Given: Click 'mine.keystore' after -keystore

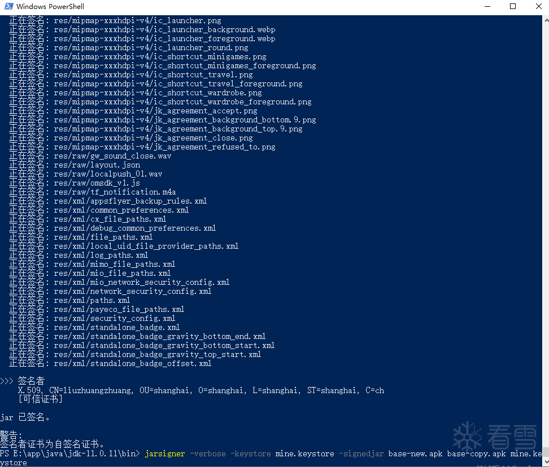Looking at the screenshot, I should pos(304,453).
